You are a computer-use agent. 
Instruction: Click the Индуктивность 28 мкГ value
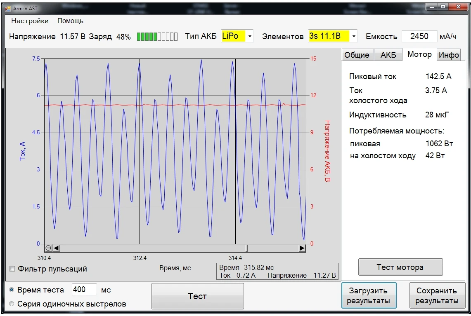437,115
